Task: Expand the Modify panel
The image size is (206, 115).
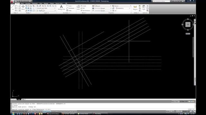Action: (29, 13)
